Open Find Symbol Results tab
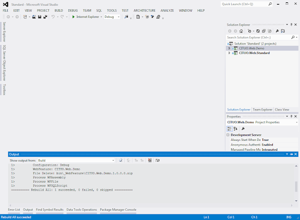300x220 pixels. [50, 210]
